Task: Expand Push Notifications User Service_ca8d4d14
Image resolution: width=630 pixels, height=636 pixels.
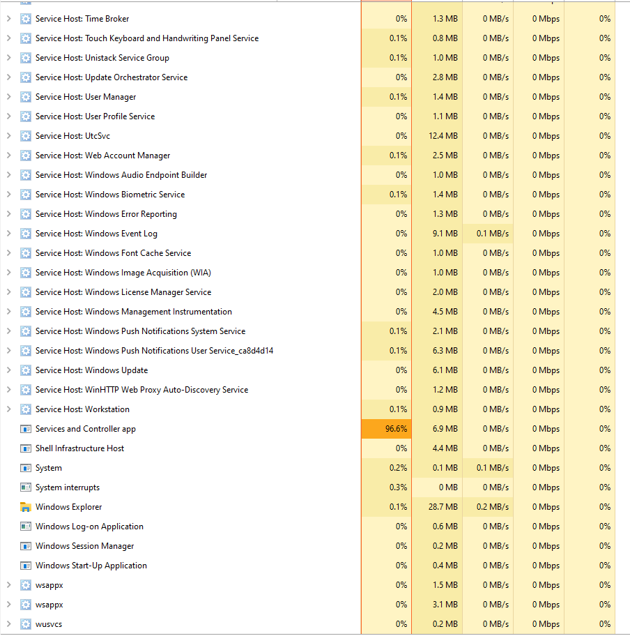Action: [8, 351]
